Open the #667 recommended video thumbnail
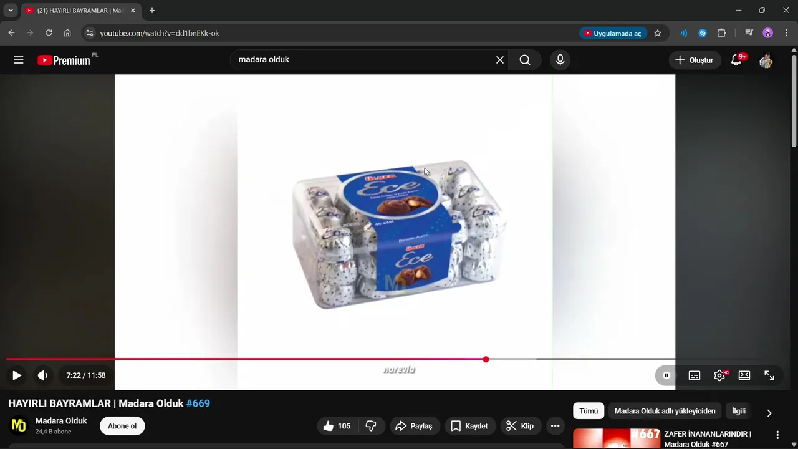 617,438
